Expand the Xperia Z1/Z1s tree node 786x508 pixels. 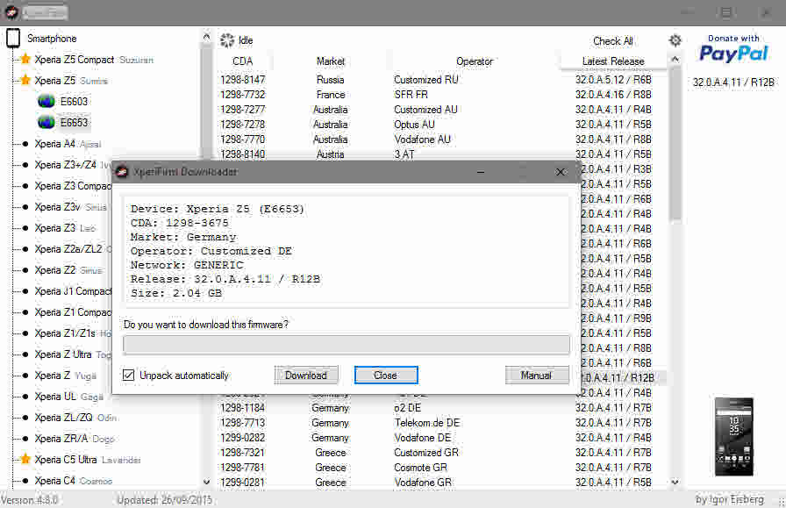click(x=24, y=333)
